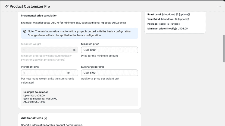Select the 'Incremental price calculation' heading

pos(39,16)
